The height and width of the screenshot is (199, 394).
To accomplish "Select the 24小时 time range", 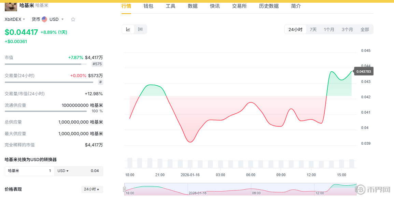I will [x=295, y=29].
